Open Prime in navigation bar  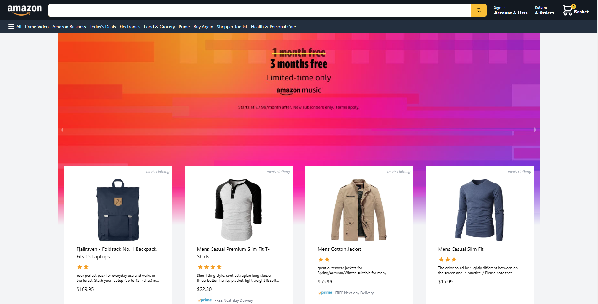[184, 27]
